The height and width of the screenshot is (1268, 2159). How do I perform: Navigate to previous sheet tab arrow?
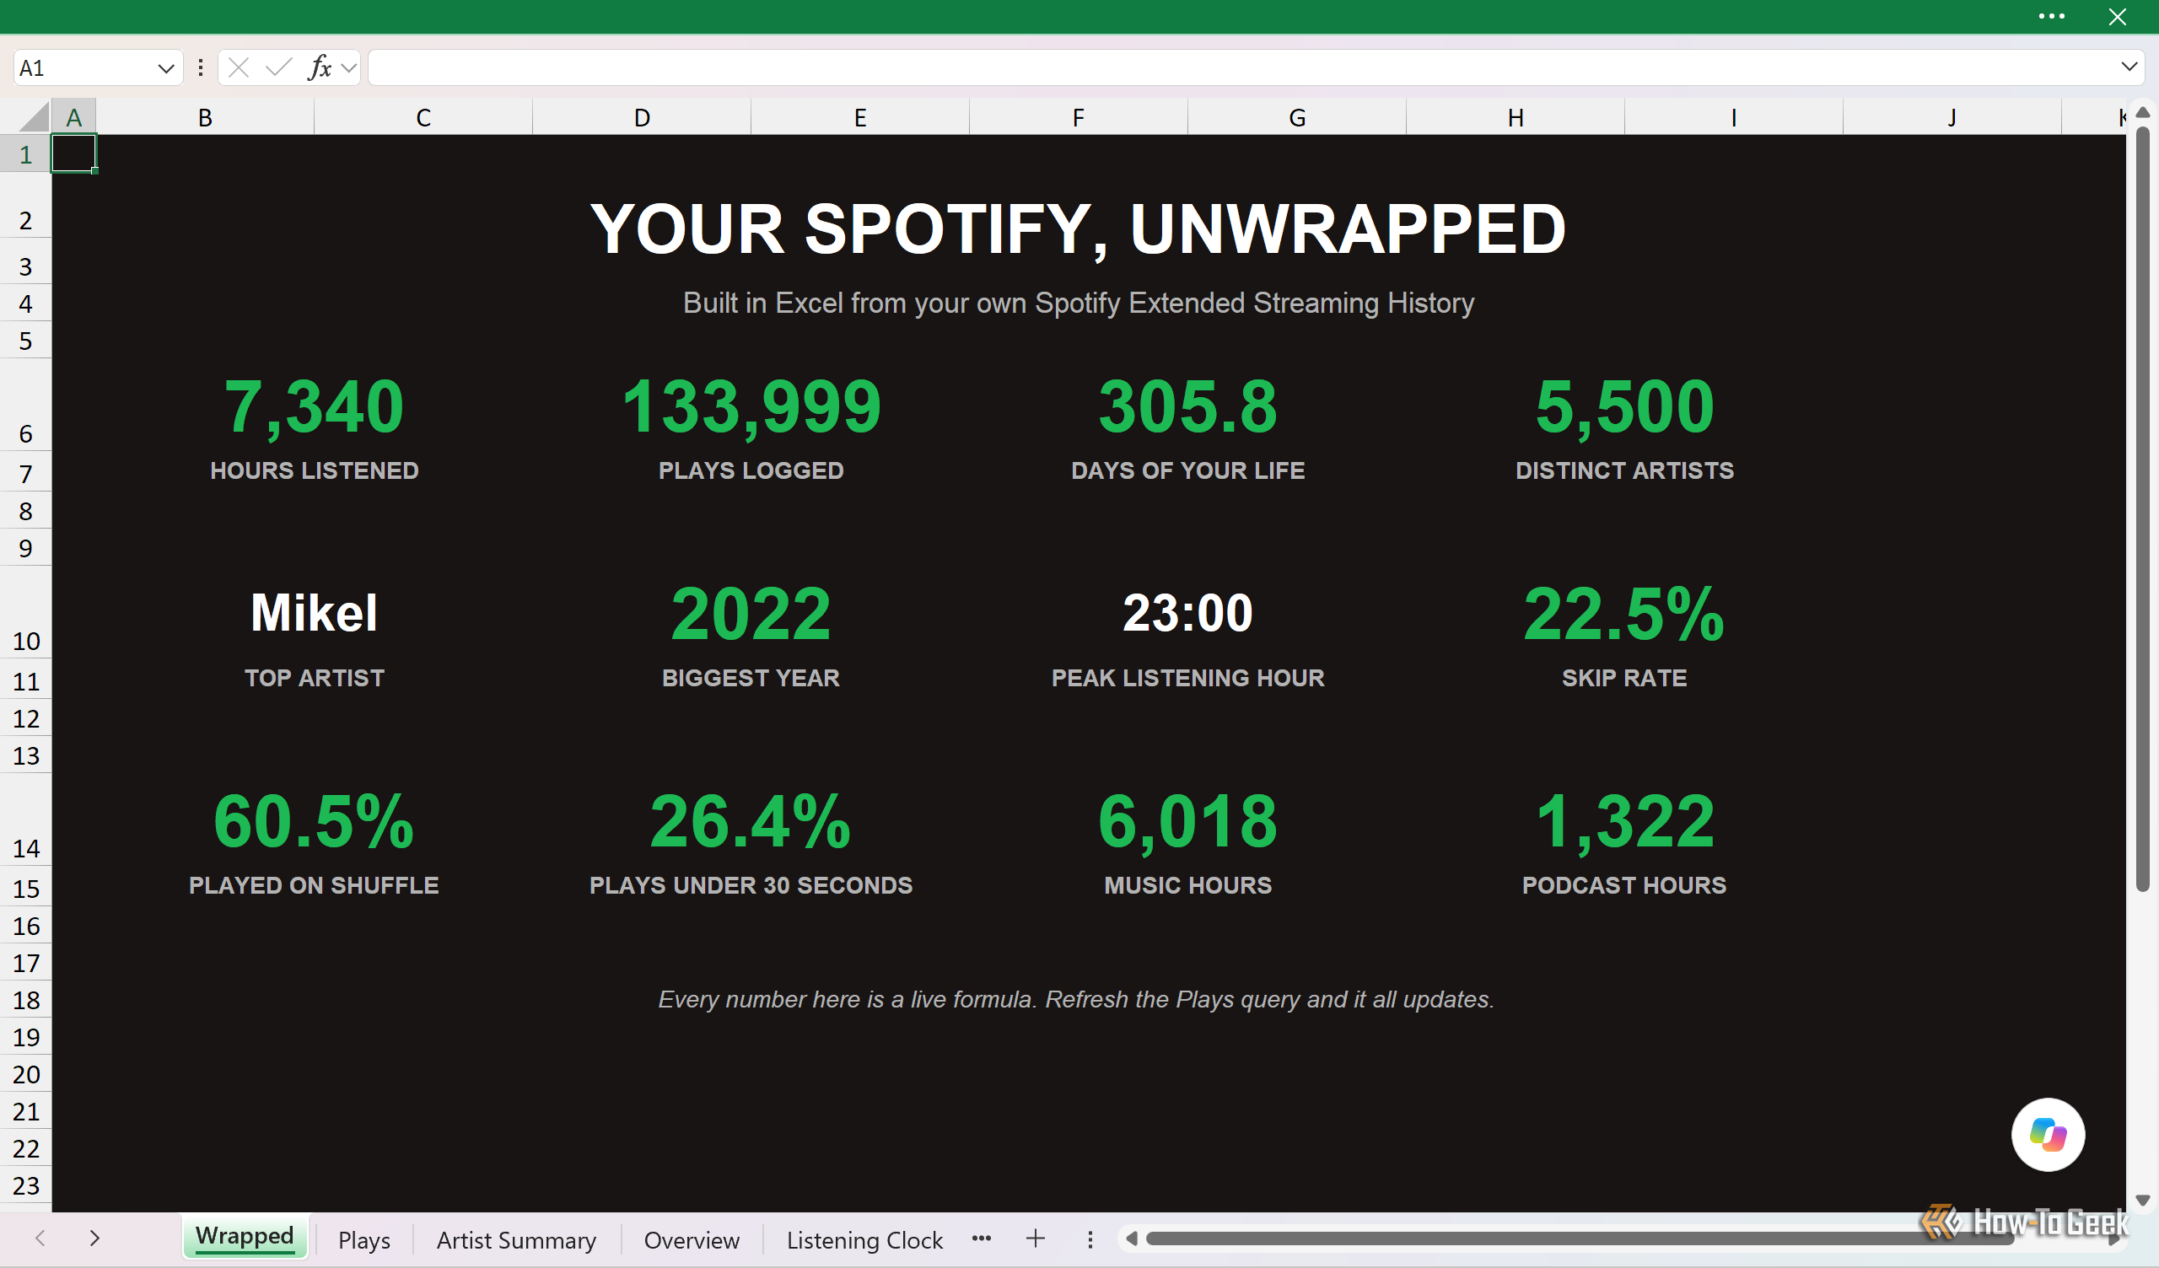coord(40,1238)
